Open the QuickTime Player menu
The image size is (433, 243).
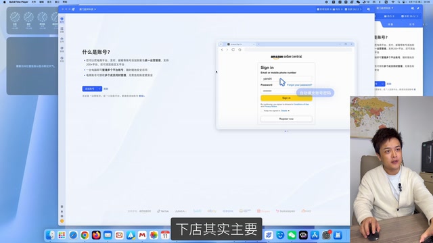click(x=18, y=2)
